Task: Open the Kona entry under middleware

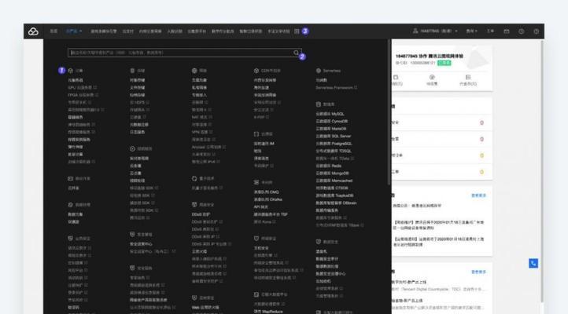Action: point(263,222)
